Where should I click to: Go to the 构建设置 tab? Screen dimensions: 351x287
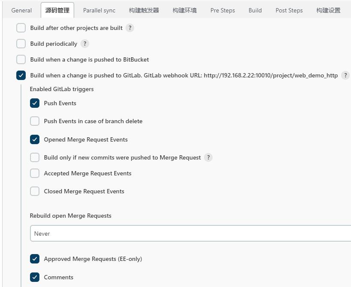click(x=328, y=10)
